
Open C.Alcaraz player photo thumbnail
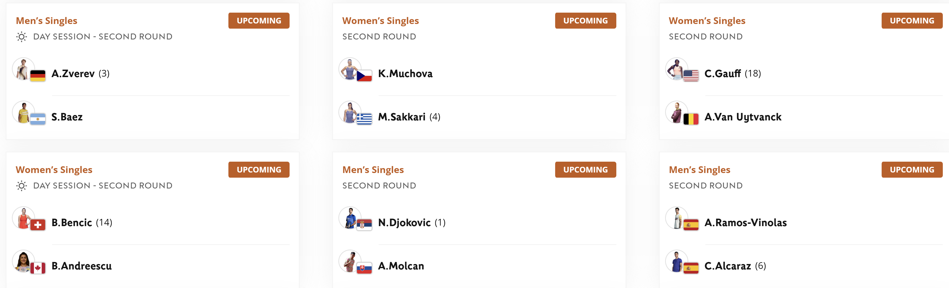[x=677, y=261]
